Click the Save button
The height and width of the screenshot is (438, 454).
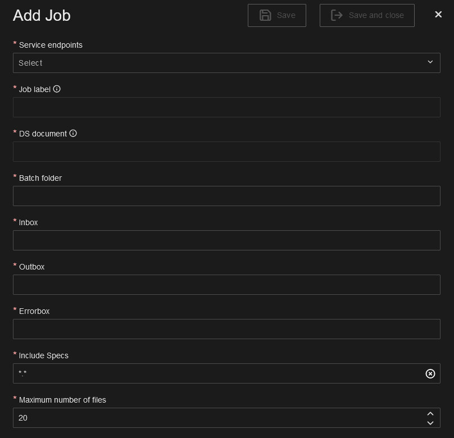277,16
